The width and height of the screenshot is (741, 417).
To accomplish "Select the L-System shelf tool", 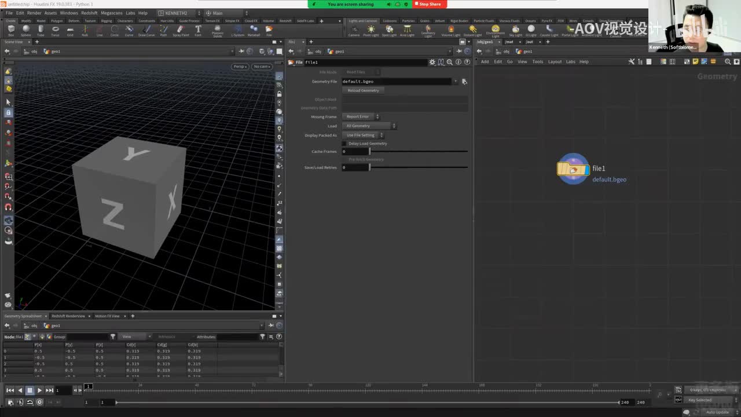I will click(x=238, y=31).
